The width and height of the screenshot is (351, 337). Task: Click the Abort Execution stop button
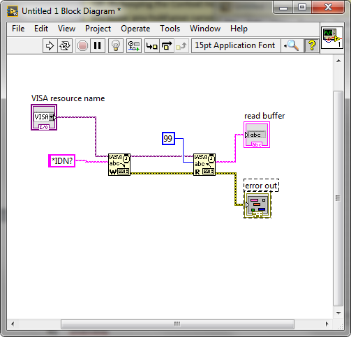[82, 45]
